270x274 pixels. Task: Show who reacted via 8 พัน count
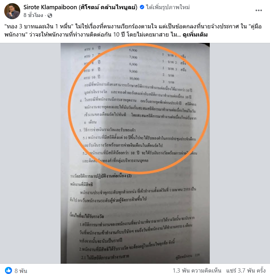pos(21,271)
